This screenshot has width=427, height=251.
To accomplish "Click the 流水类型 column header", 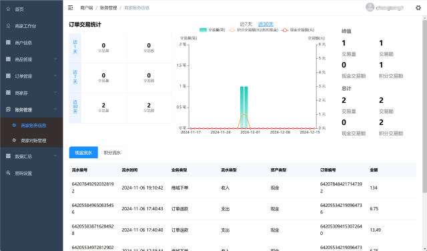I will [x=229, y=170].
